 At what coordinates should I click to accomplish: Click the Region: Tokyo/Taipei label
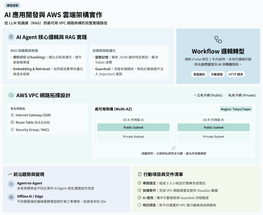point(236,109)
